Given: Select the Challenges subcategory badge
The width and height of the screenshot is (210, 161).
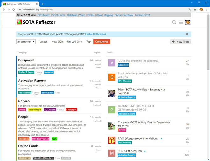Looking at the screenshot, I should click(71, 110).
